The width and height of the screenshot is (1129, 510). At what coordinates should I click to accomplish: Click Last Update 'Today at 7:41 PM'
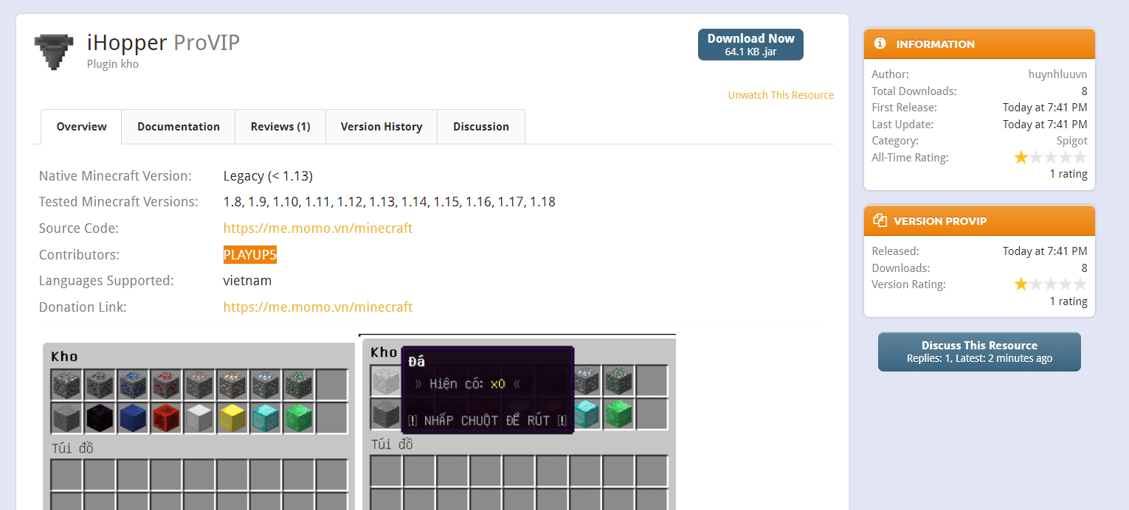(1045, 125)
